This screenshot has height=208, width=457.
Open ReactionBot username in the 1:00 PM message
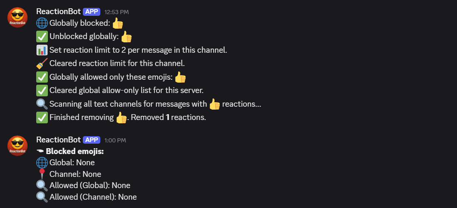58,140
